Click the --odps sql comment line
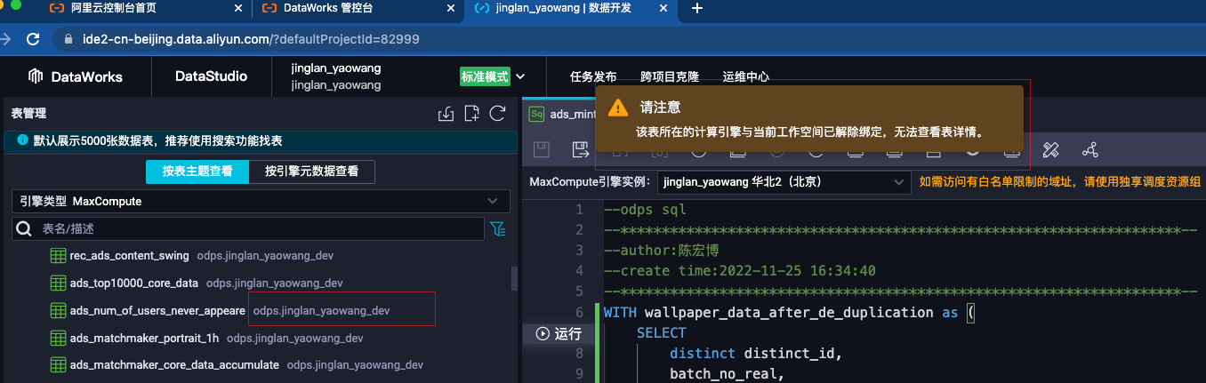 click(x=645, y=210)
